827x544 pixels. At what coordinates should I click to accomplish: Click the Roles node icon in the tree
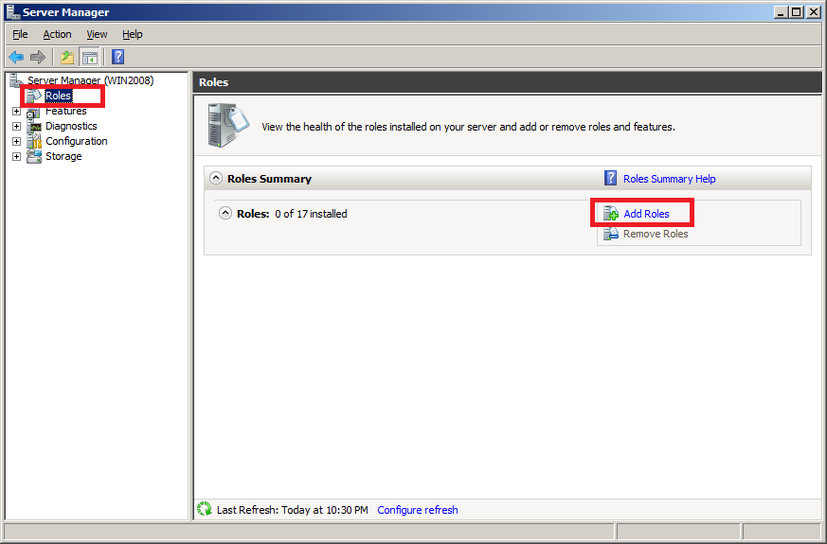pos(34,96)
